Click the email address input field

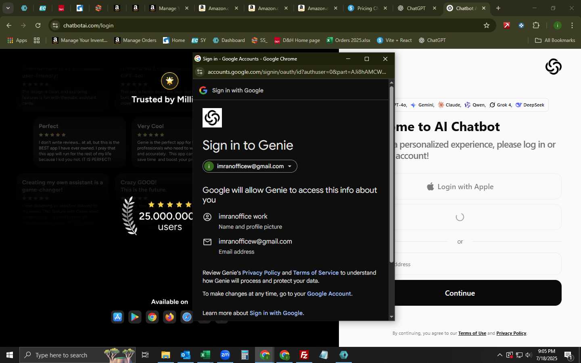pos(460,264)
